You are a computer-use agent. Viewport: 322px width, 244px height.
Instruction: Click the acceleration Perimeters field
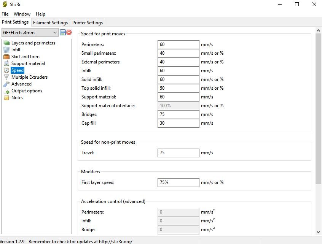coord(178,212)
